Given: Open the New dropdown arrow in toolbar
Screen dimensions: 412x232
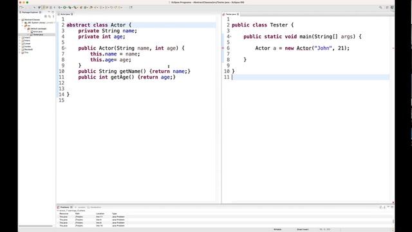Looking at the screenshot, I should pos(23,7).
